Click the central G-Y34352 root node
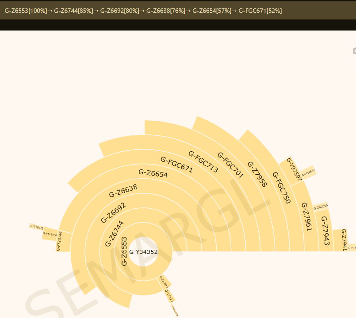Image resolution: width=356 pixels, height=318 pixels. click(143, 252)
